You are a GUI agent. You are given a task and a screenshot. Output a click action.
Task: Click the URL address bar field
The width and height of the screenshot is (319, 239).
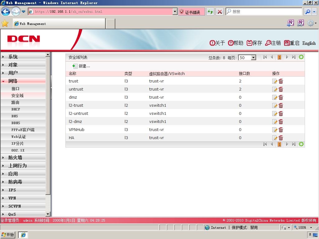click(103, 12)
